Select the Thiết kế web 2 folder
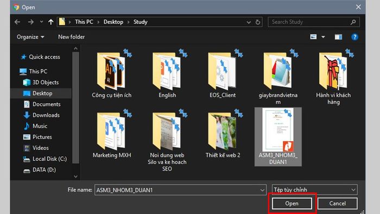Viewport: 380px width, 214px height. point(223,134)
